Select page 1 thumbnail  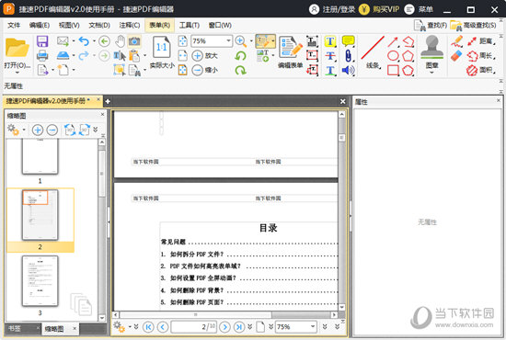click(x=40, y=156)
